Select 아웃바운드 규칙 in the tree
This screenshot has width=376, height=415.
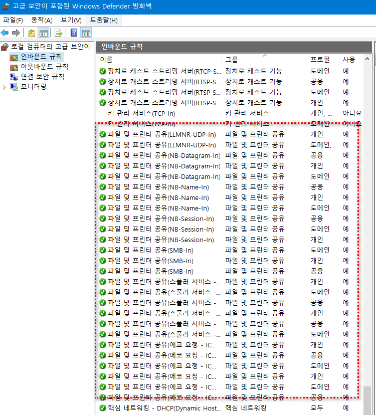point(45,67)
